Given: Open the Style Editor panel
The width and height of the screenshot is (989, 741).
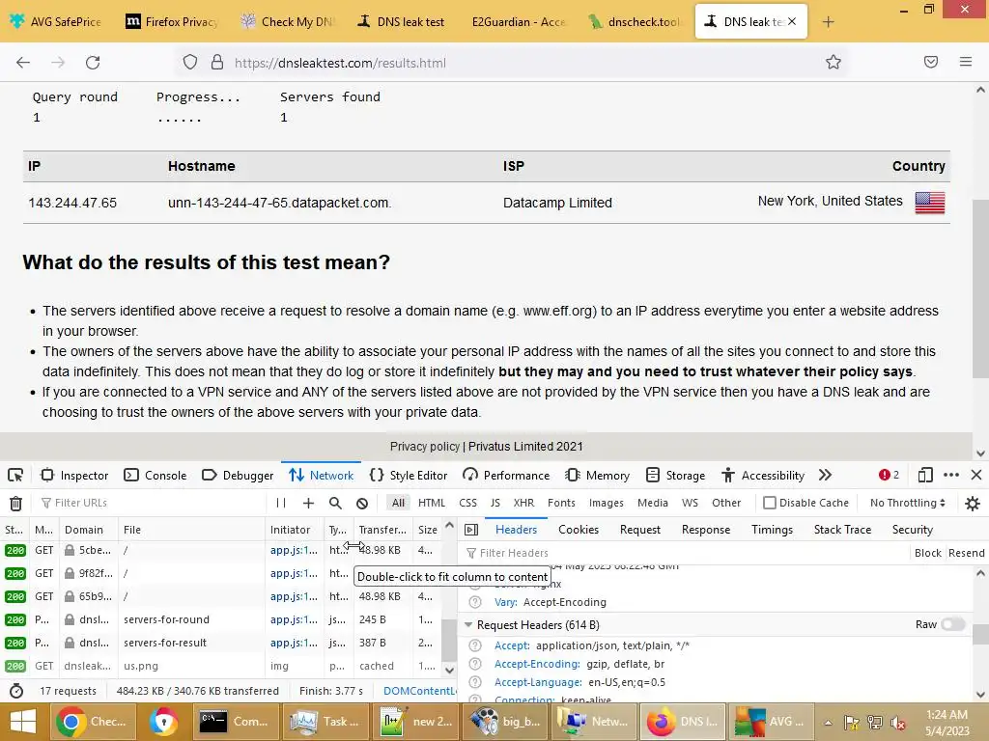Looking at the screenshot, I should click(409, 475).
